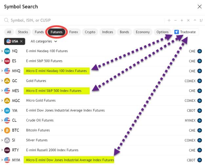
Task: Click the MES US flag icon
Action: pyautogui.click(x=7, y=91)
